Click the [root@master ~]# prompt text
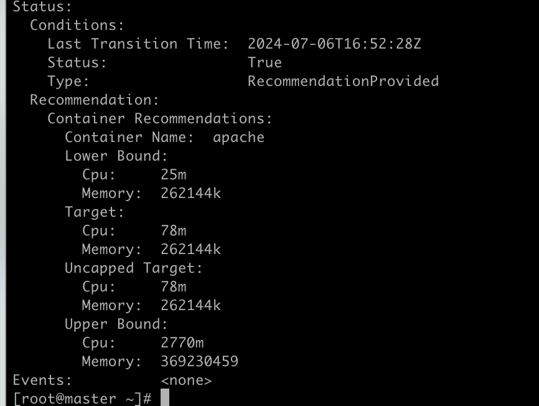Viewport: 539px width, 406px height. (x=82, y=399)
